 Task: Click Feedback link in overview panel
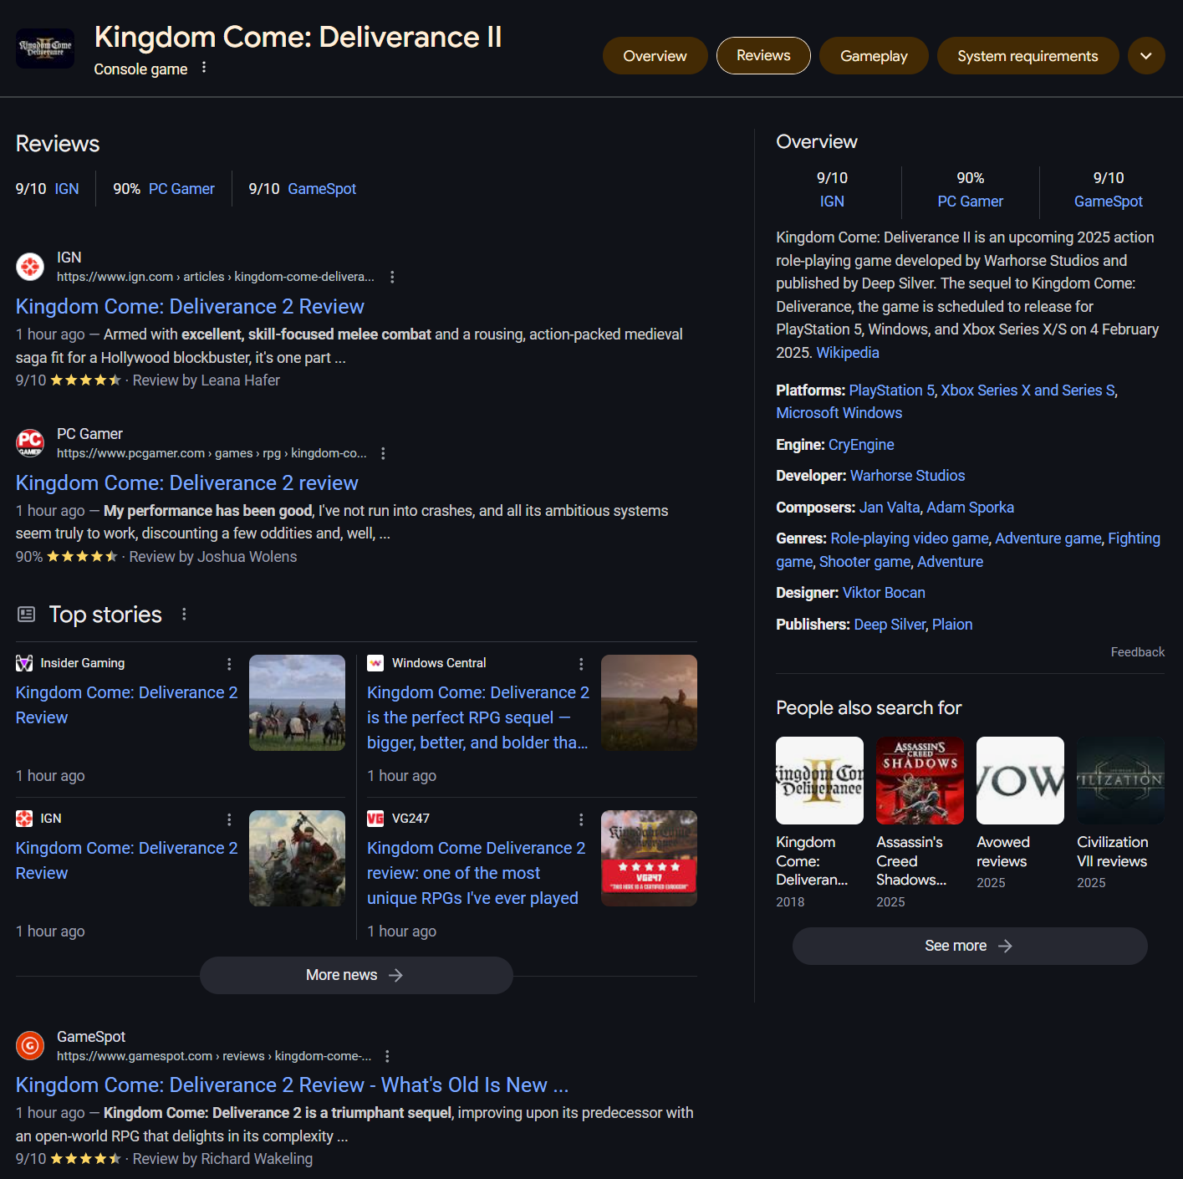tap(1137, 652)
